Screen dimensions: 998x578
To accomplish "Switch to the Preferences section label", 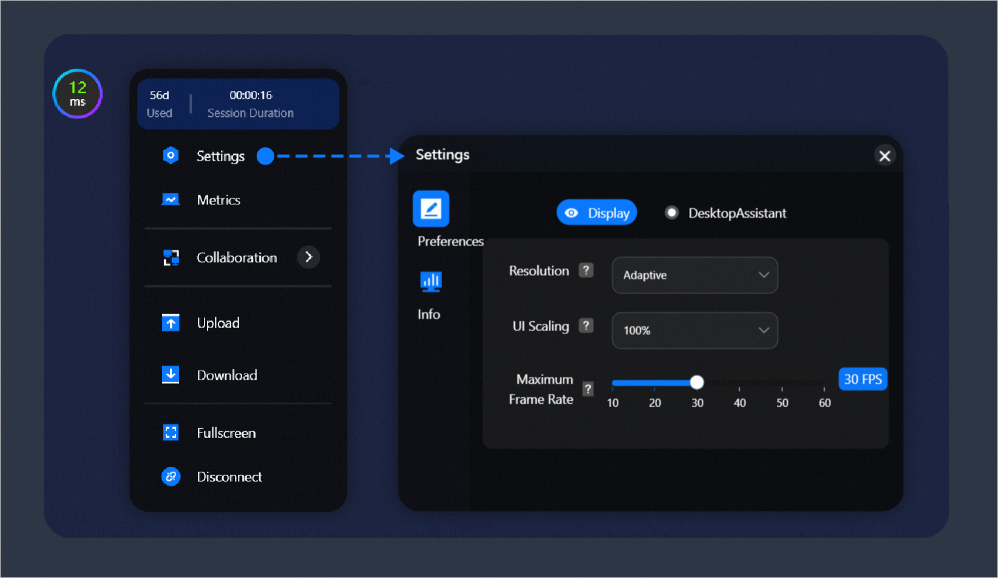I will [x=450, y=241].
